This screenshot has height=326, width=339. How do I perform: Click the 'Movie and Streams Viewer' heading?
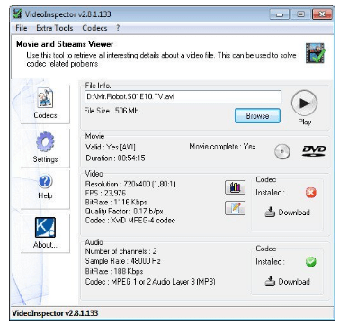tap(65, 44)
